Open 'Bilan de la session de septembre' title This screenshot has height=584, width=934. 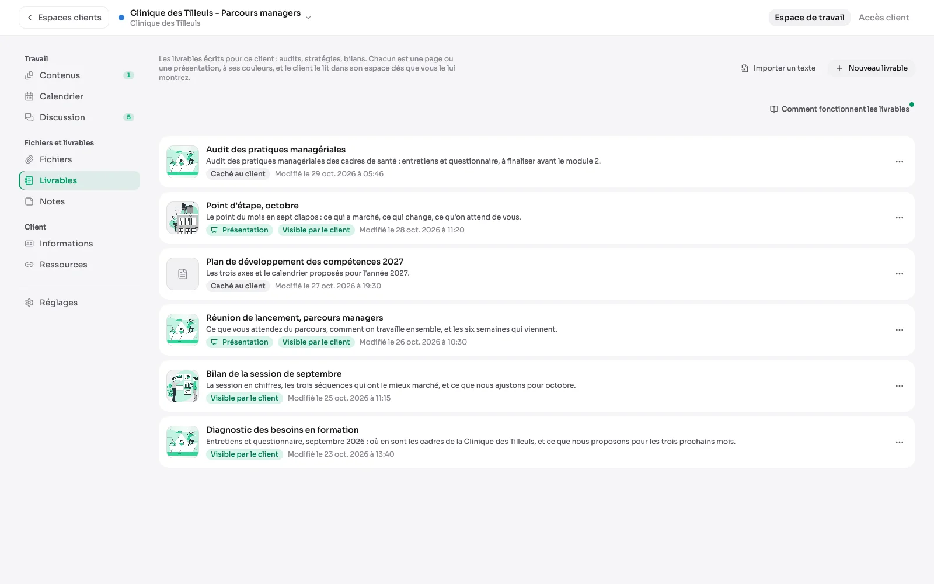coord(274,374)
